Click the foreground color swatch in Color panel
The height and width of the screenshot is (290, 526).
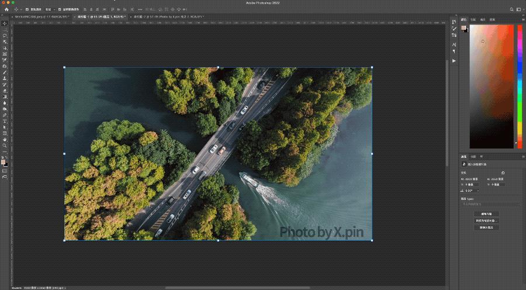(463, 27)
